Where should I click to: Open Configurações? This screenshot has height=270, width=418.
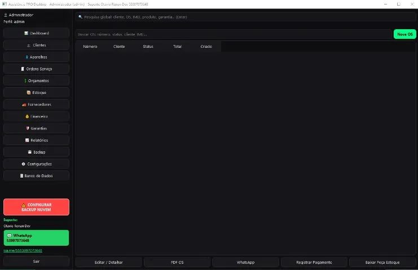[x=36, y=164]
